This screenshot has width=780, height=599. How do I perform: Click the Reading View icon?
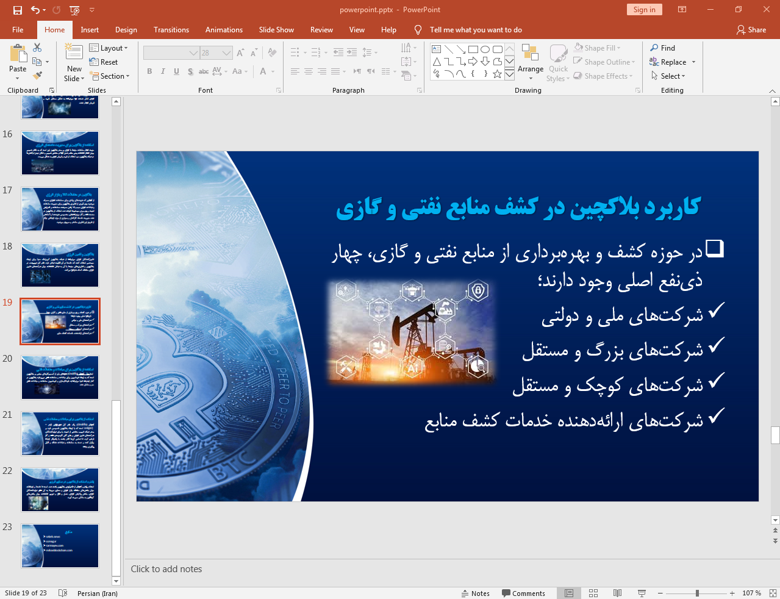tap(617, 593)
